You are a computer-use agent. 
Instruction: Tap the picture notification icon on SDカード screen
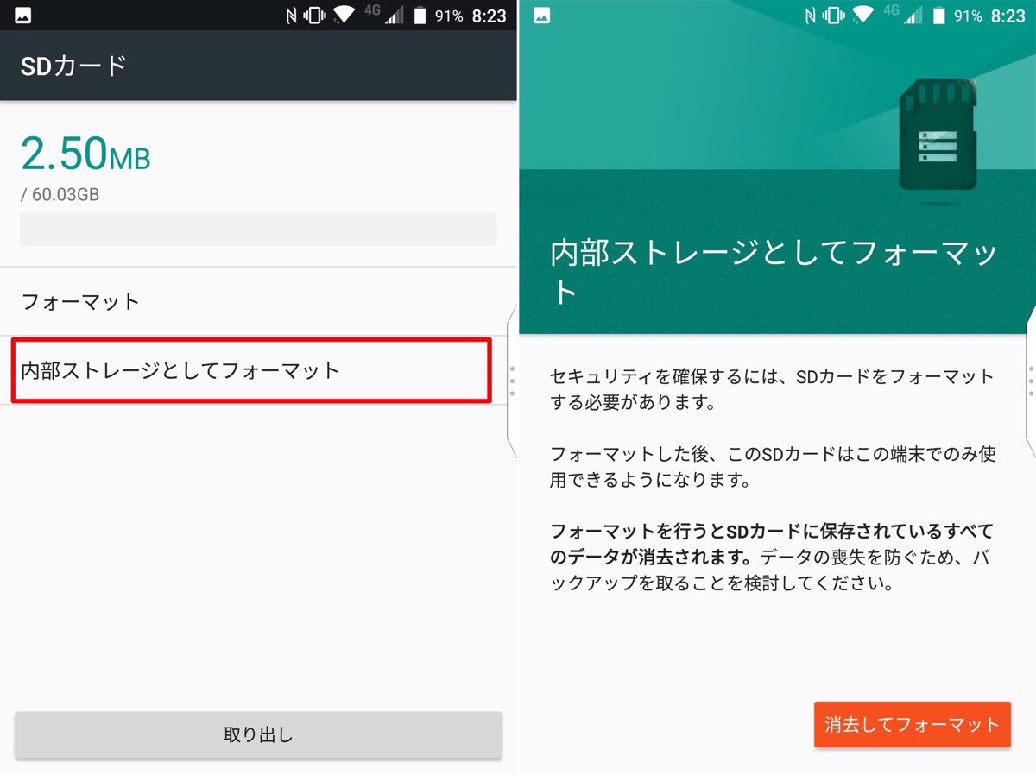[x=23, y=16]
